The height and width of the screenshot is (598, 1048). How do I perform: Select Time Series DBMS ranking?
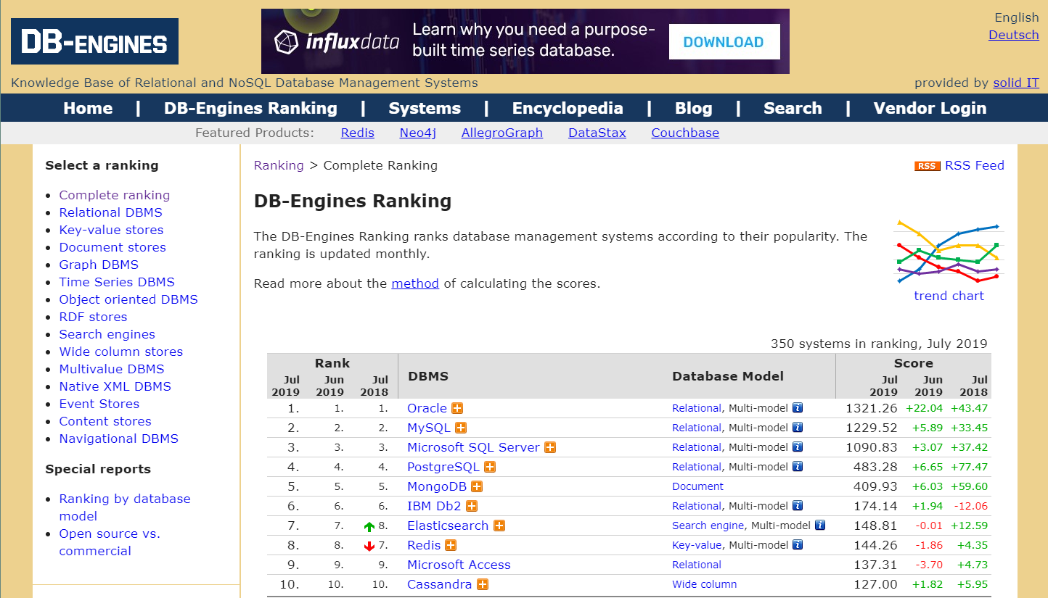click(117, 282)
